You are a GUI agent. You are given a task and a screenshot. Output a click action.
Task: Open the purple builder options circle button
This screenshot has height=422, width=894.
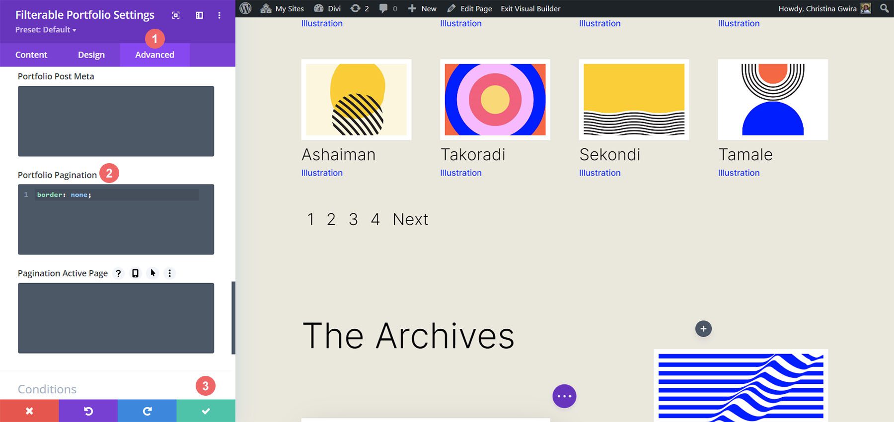click(564, 396)
